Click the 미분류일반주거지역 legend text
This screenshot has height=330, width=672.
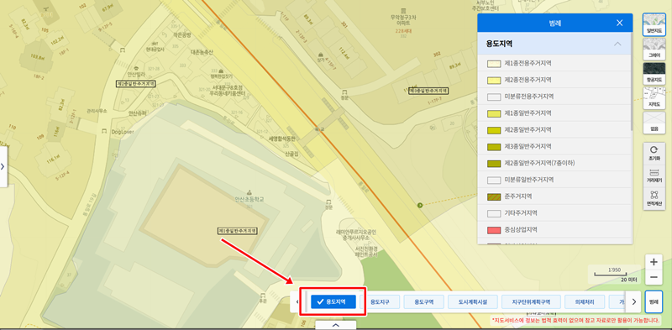pos(529,180)
